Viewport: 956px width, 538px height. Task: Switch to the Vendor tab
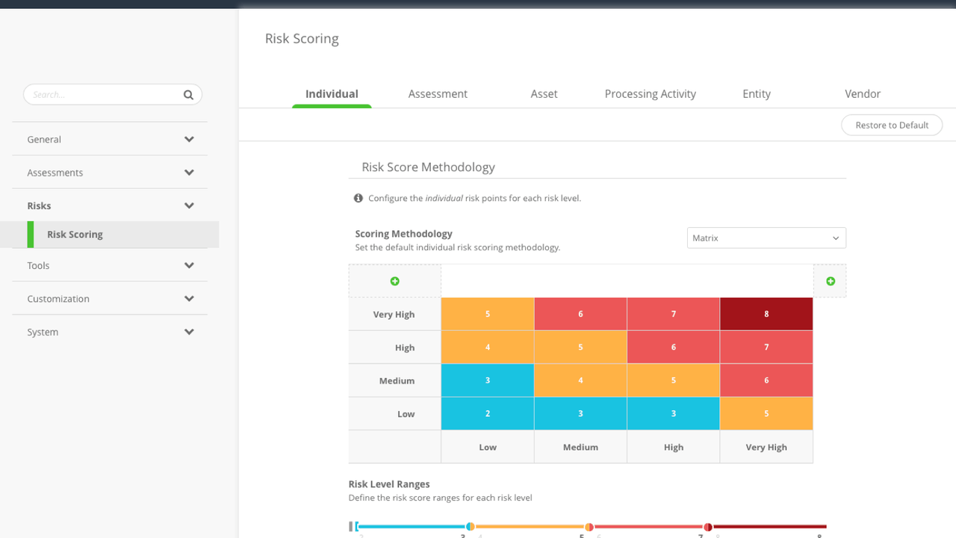click(863, 94)
